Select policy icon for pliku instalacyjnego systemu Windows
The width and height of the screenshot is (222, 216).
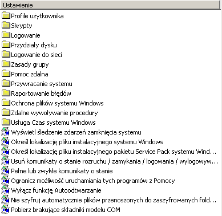[x=6, y=141]
